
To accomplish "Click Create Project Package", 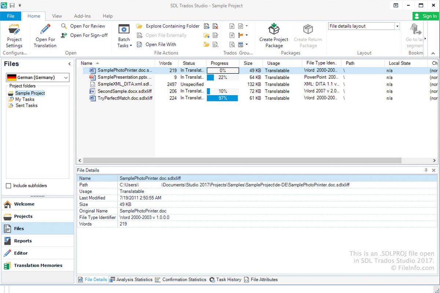I will point(274,36).
